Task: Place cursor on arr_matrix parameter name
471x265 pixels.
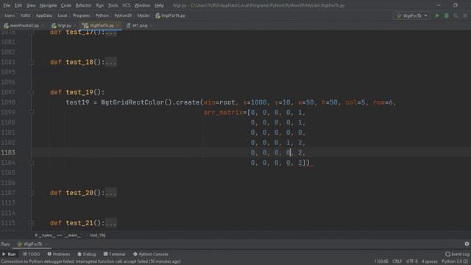Action: click(223, 113)
